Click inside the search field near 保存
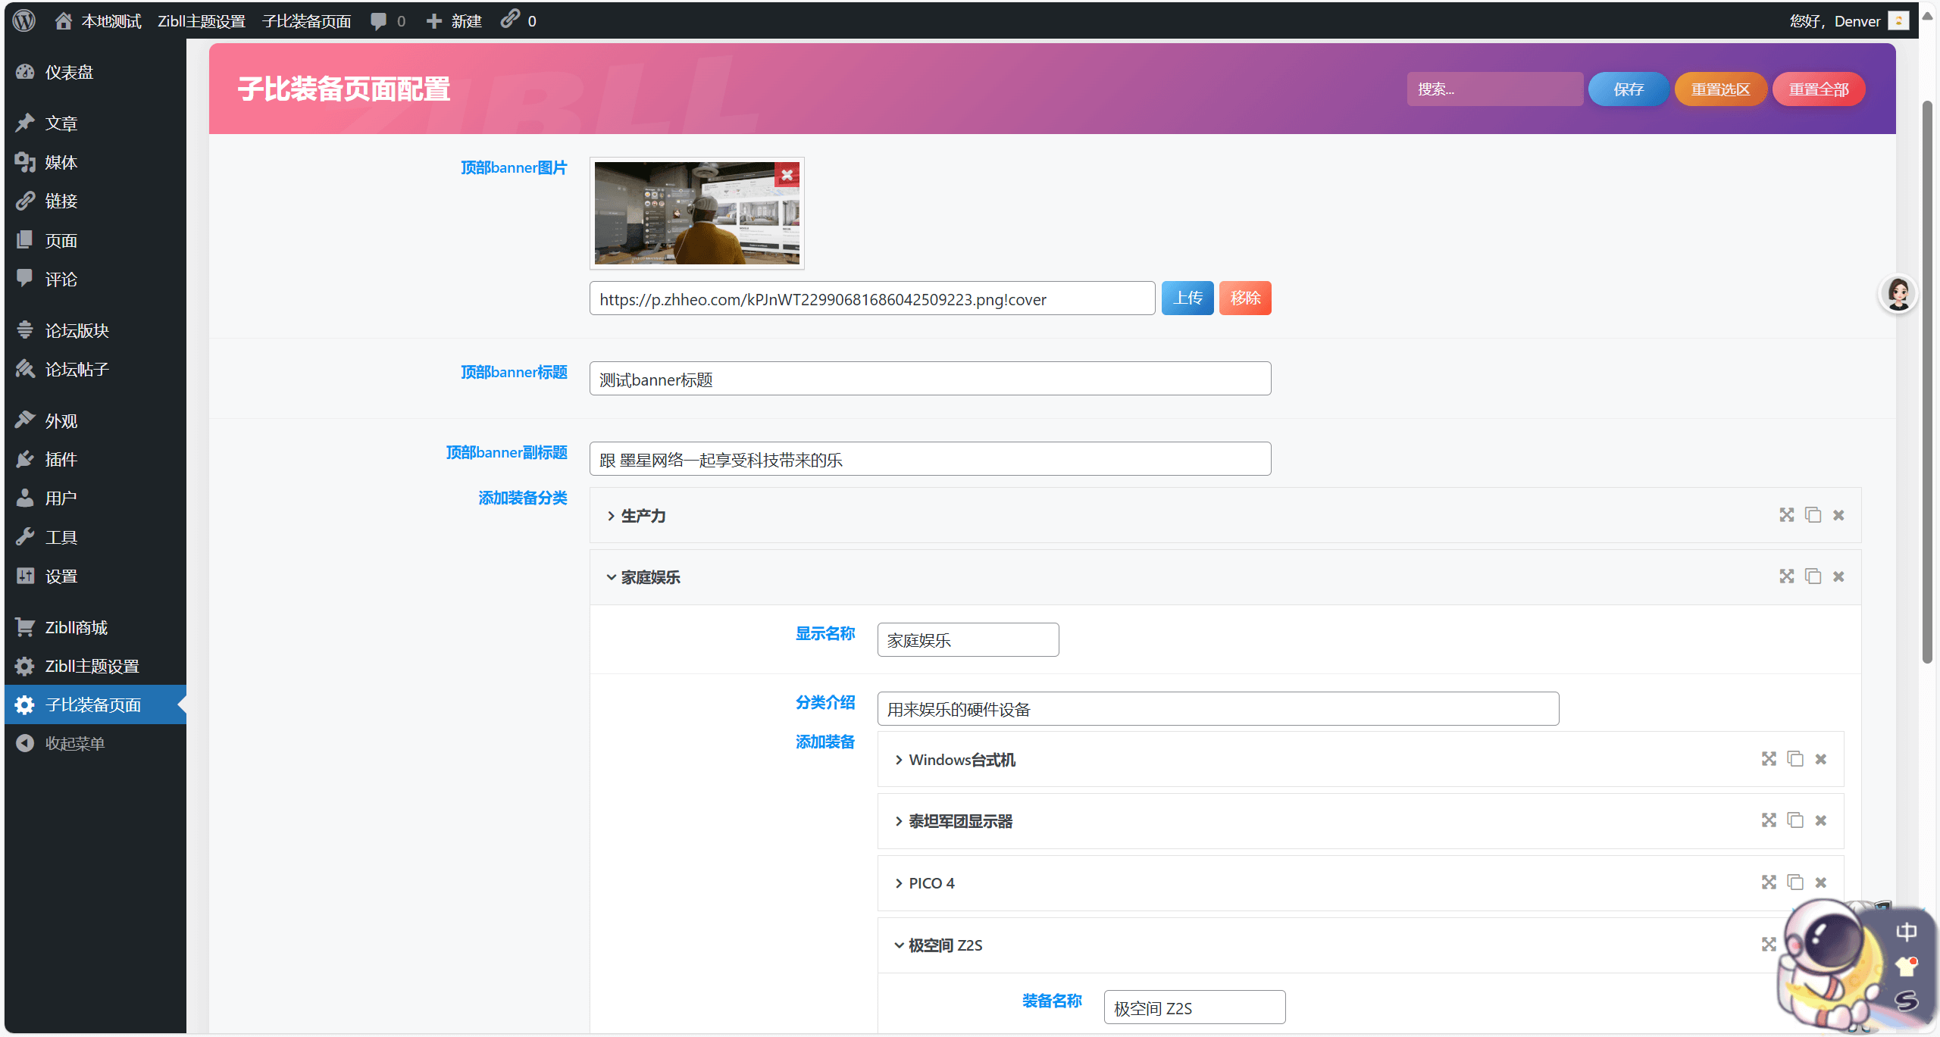 (1494, 89)
